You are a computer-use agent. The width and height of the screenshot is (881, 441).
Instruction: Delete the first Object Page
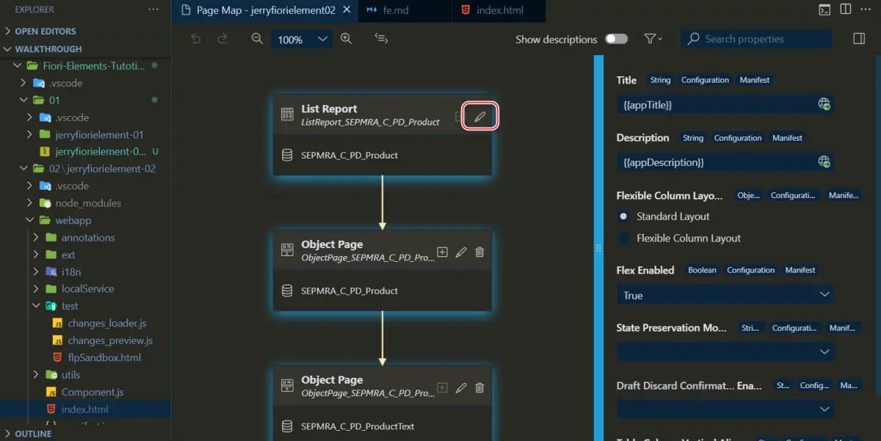(x=479, y=252)
